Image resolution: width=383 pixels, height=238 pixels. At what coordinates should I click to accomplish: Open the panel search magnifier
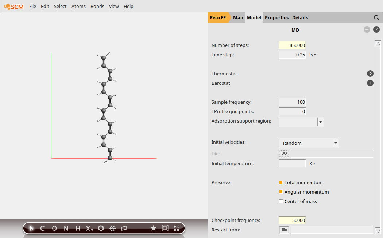click(x=376, y=17)
